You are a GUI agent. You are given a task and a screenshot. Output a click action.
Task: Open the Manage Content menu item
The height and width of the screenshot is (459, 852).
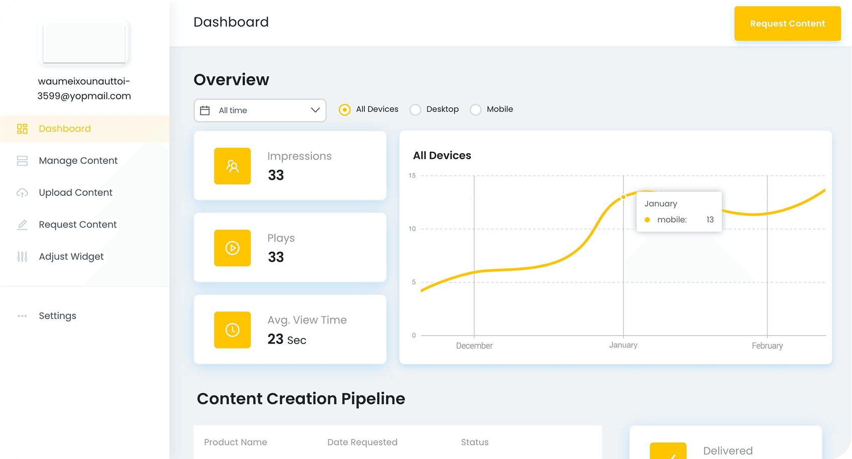coord(78,161)
